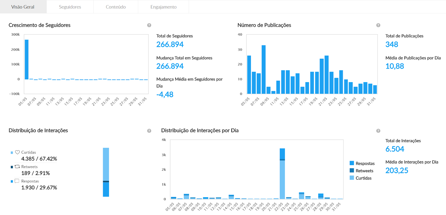Click the Total de Publicações value 348

tap(392, 45)
